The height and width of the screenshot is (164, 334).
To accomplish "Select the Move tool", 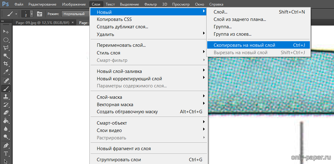I will [x=6, y=31].
